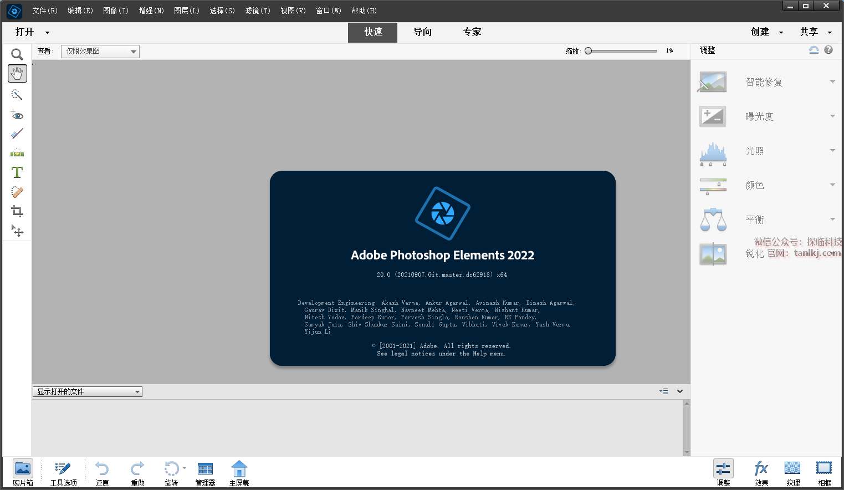Expand the 颜色 section arrow
The width and height of the screenshot is (844, 490).
(x=832, y=185)
